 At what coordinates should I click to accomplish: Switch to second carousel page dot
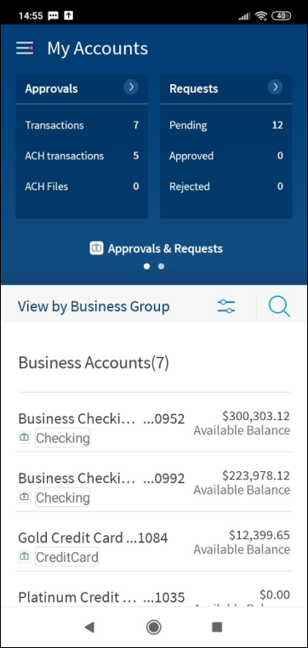tap(162, 266)
